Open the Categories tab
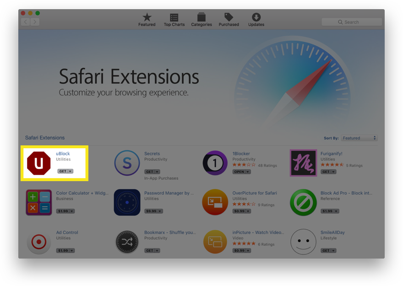 [201, 20]
